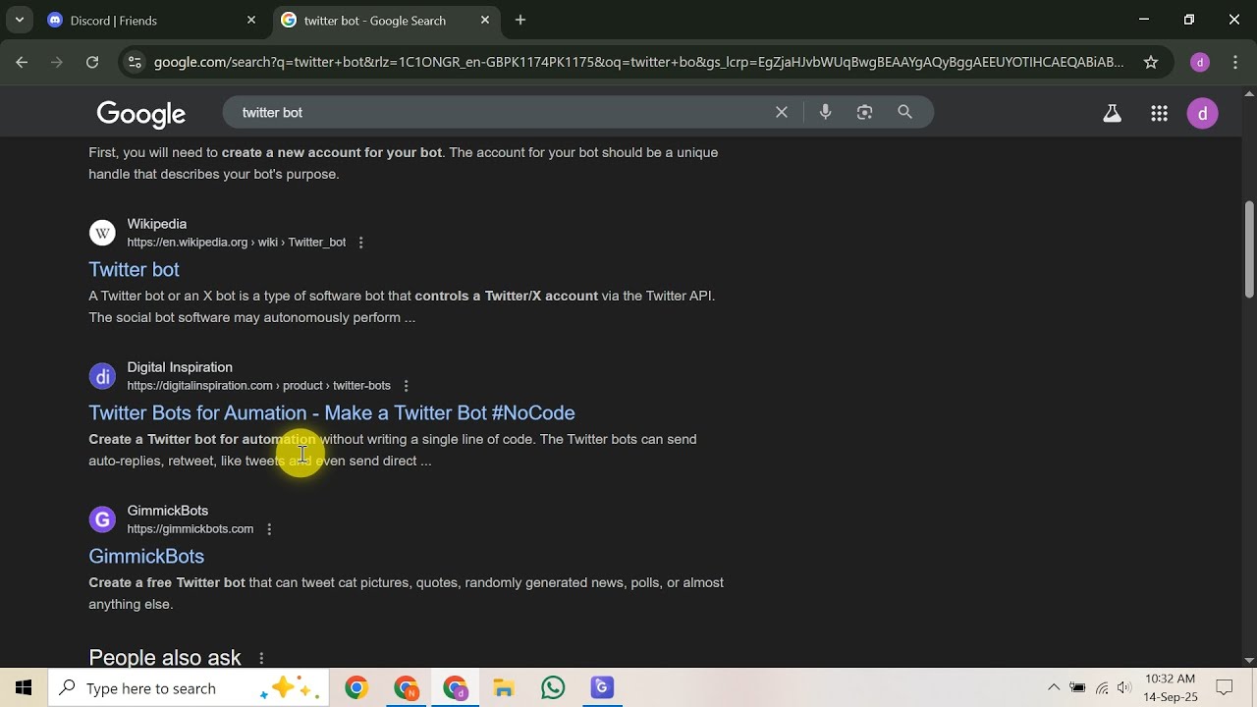Click the address bar URL field
Image resolution: width=1257 pixels, height=707 pixels.
tap(638, 62)
